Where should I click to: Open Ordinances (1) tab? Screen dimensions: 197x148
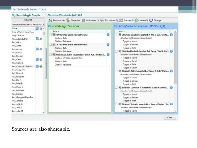pos(90,20)
